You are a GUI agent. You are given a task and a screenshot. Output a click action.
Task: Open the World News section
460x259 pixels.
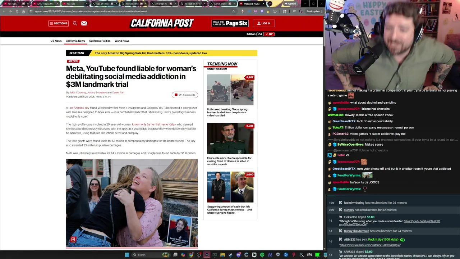122,41
